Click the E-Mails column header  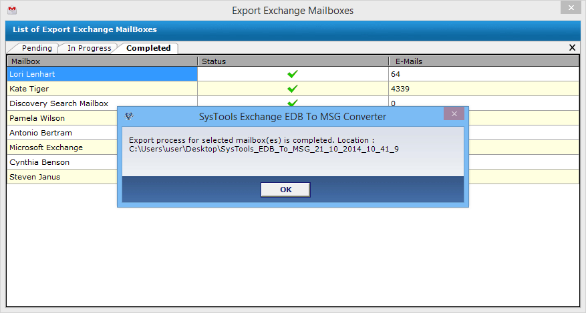(x=484, y=61)
